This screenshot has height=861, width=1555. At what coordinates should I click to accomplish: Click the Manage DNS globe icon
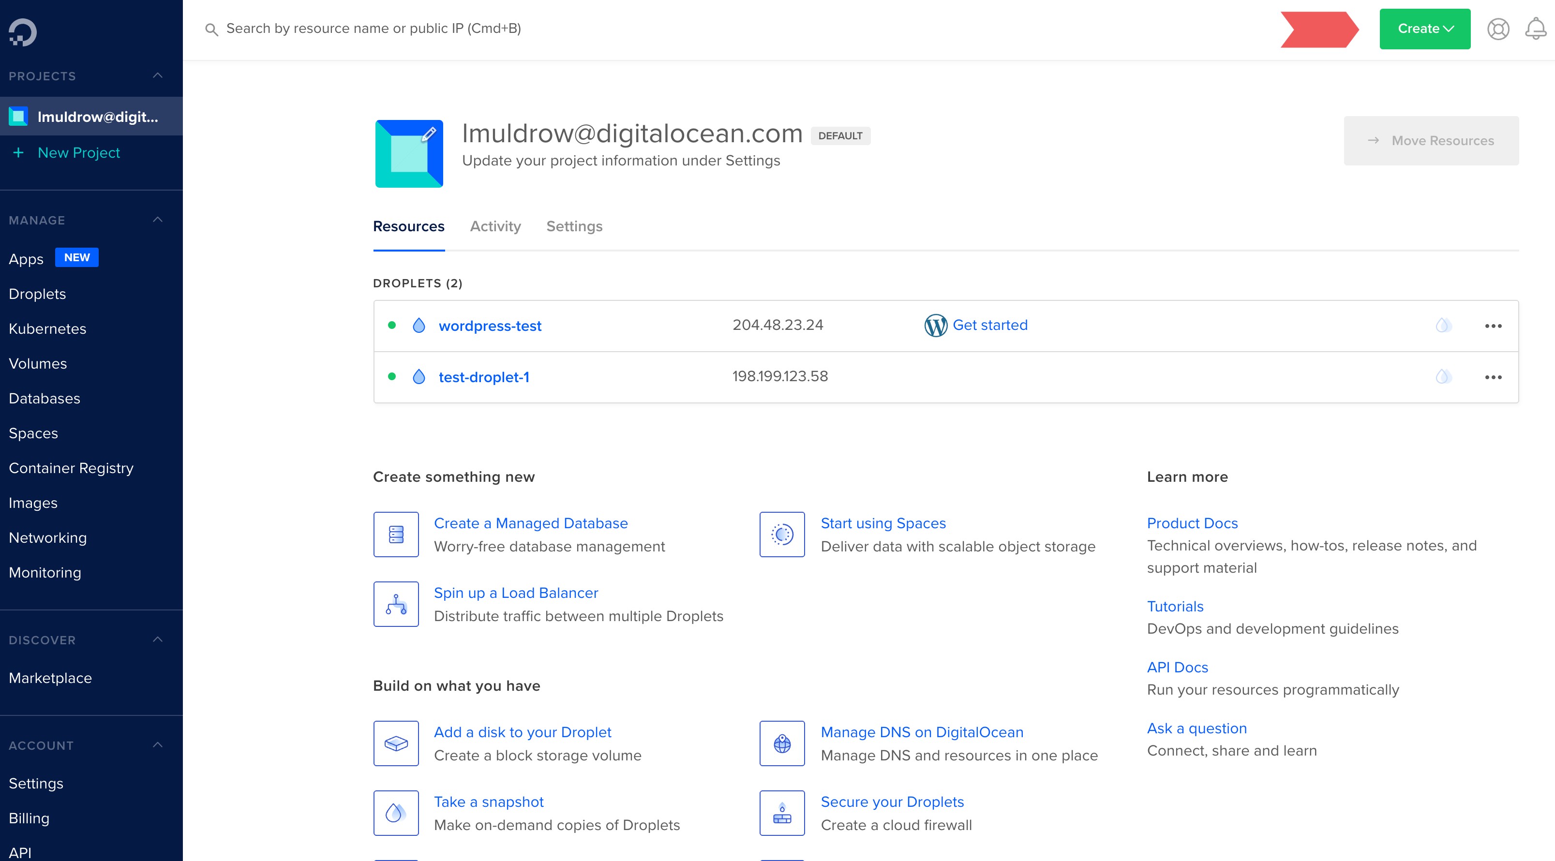(782, 743)
